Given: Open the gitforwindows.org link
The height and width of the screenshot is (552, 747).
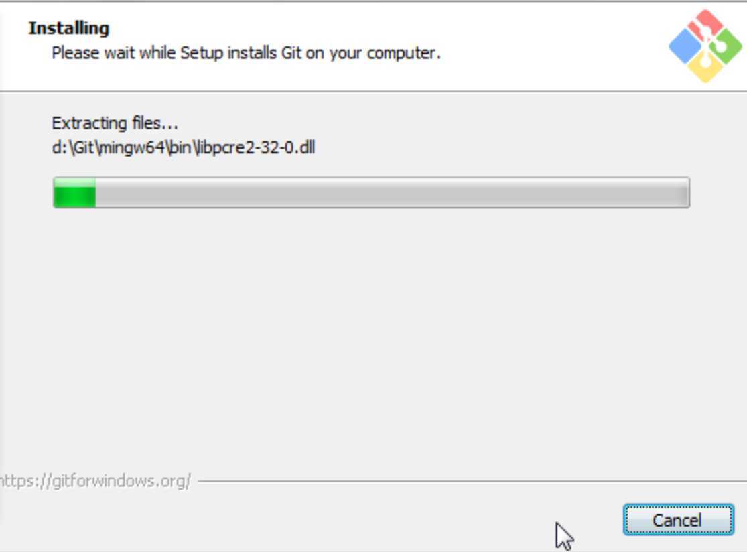Looking at the screenshot, I should [x=95, y=480].
